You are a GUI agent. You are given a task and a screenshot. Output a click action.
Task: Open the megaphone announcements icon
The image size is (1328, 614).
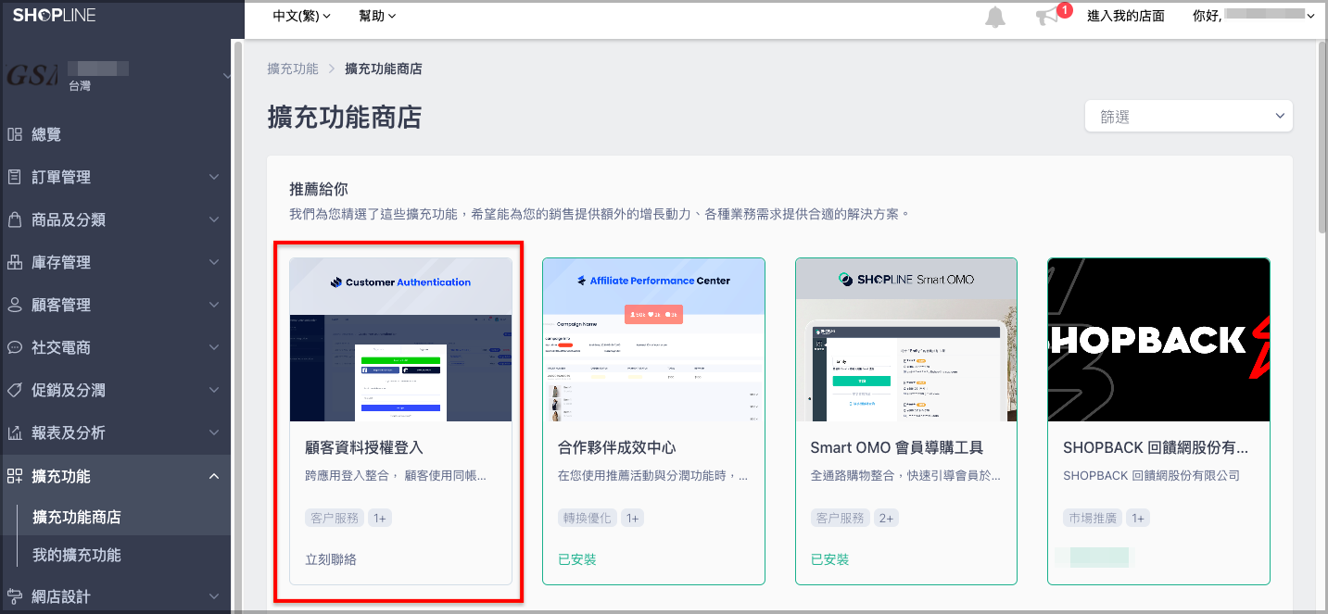(1047, 17)
